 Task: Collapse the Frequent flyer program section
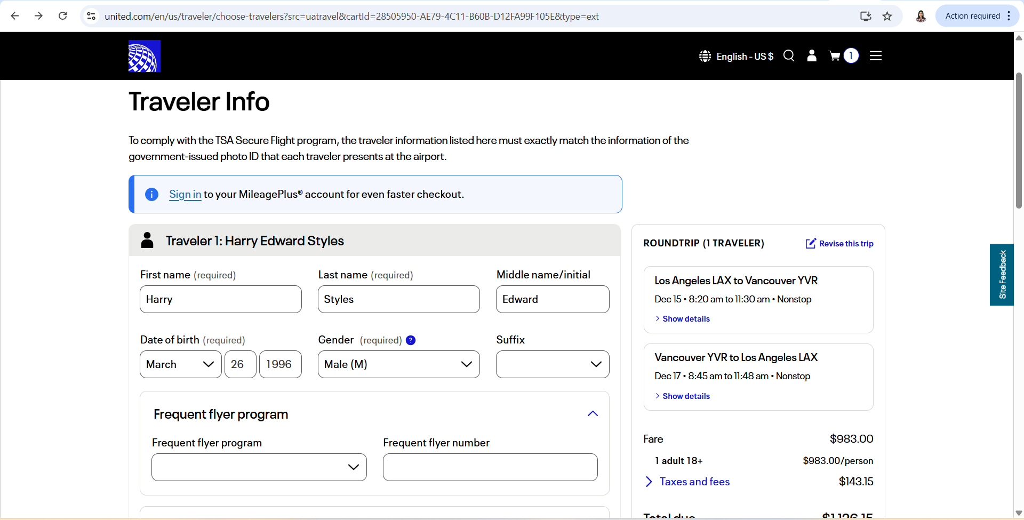pos(593,414)
